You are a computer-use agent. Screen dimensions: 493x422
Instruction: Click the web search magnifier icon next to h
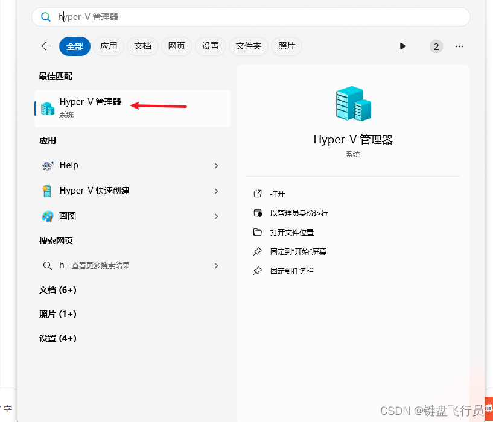[48, 266]
